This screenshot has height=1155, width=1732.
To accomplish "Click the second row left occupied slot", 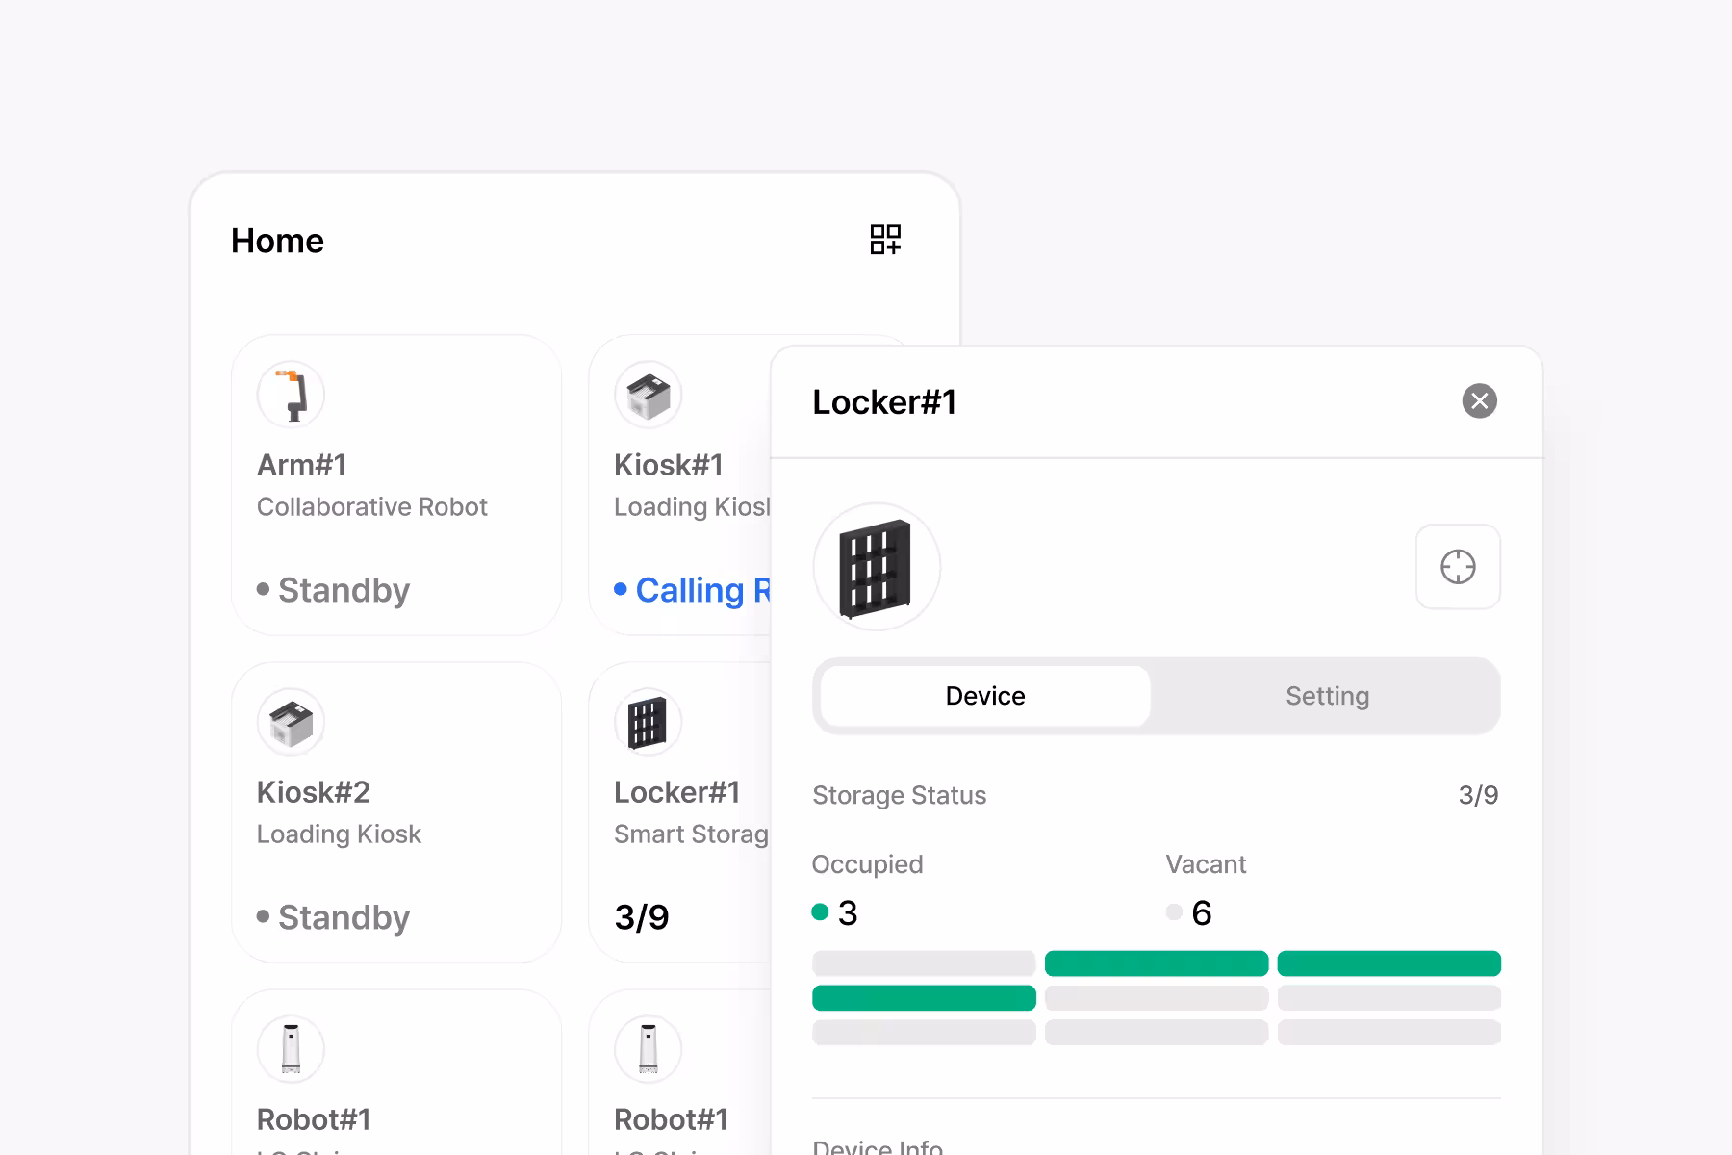I will tap(924, 998).
